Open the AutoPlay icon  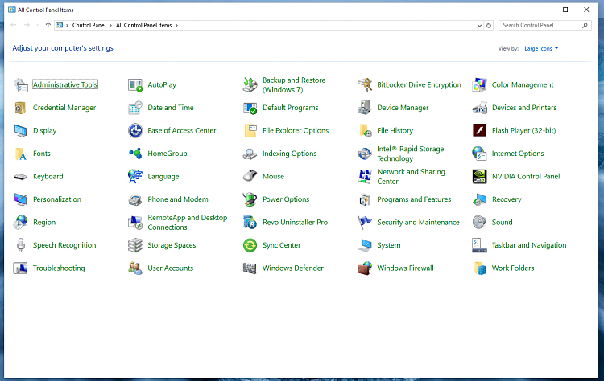point(135,85)
